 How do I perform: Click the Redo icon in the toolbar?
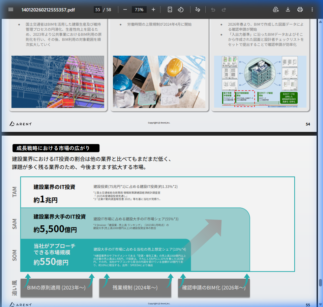point(224,9)
